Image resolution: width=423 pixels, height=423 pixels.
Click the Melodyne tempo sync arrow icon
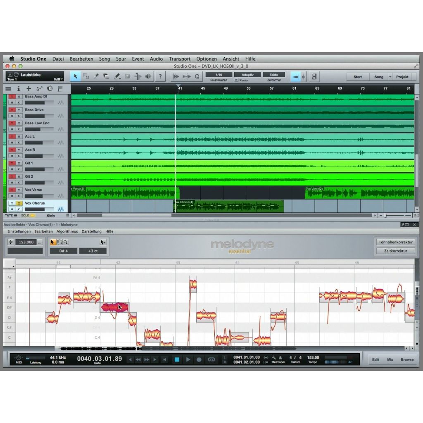point(11,242)
